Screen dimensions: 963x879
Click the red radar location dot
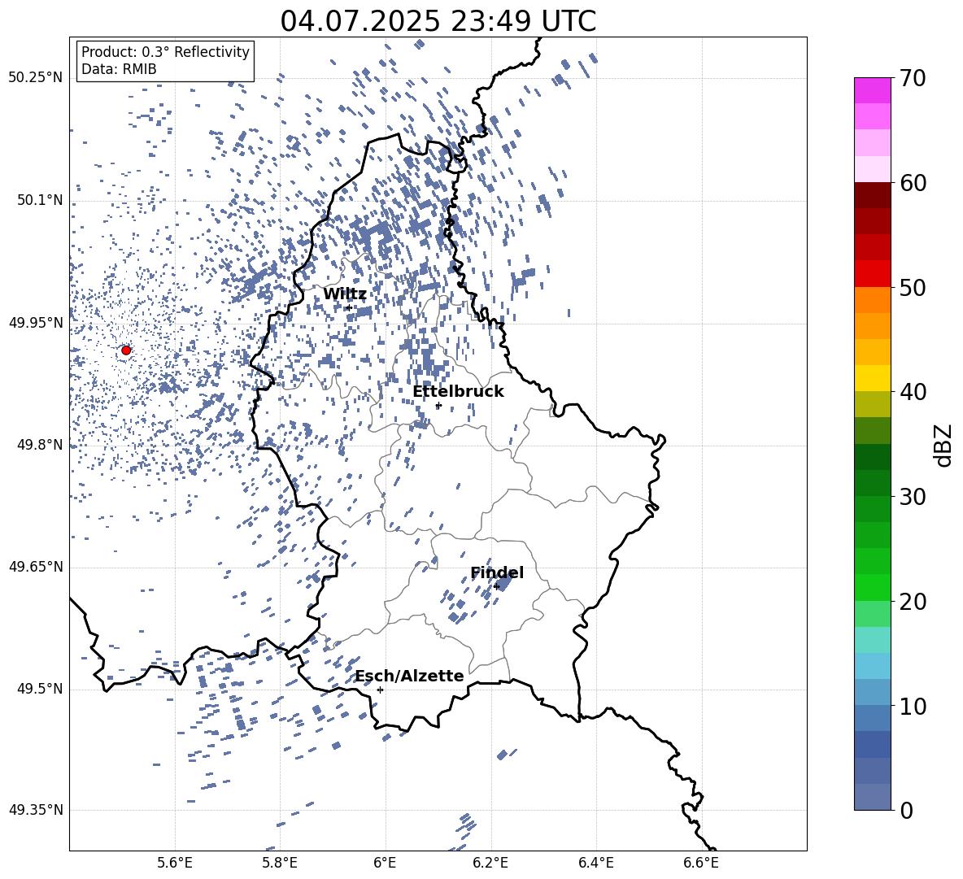[x=126, y=350]
